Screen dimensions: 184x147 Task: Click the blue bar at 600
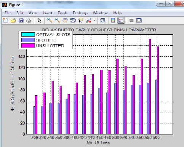pos(156,107)
